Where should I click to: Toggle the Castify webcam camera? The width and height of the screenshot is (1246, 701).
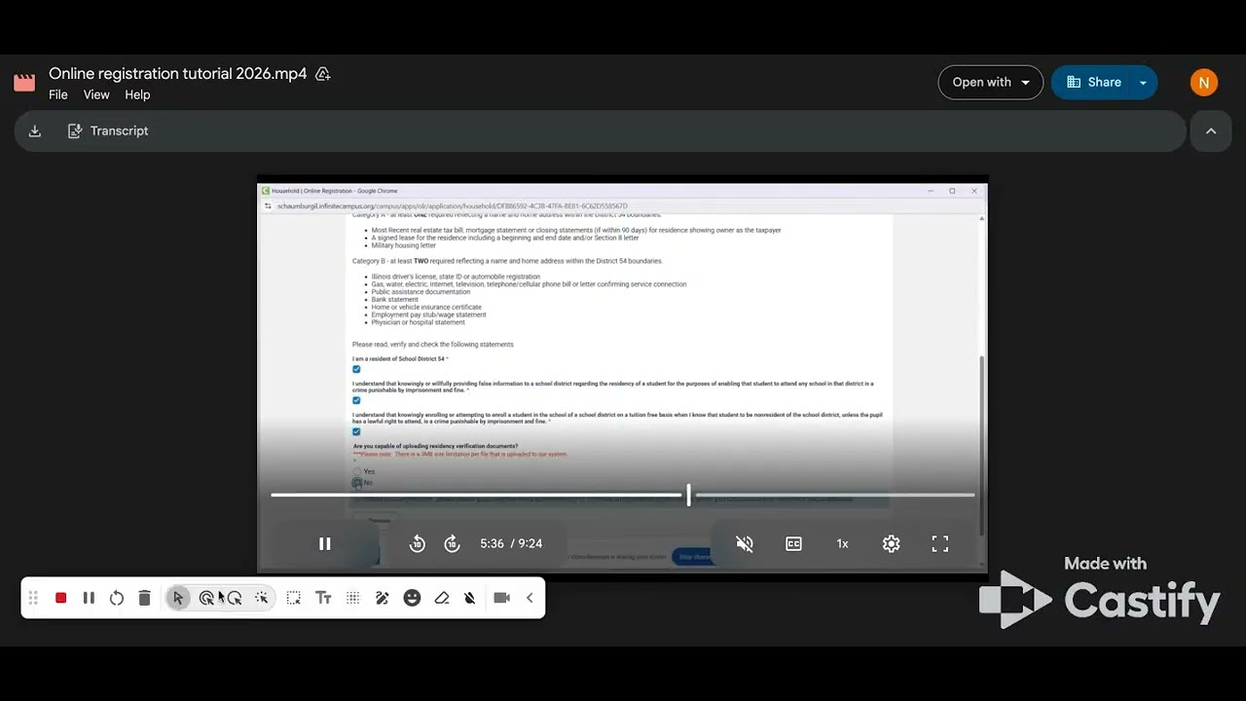point(501,598)
